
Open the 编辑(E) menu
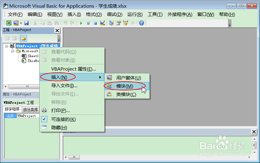[x=35, y=14]
